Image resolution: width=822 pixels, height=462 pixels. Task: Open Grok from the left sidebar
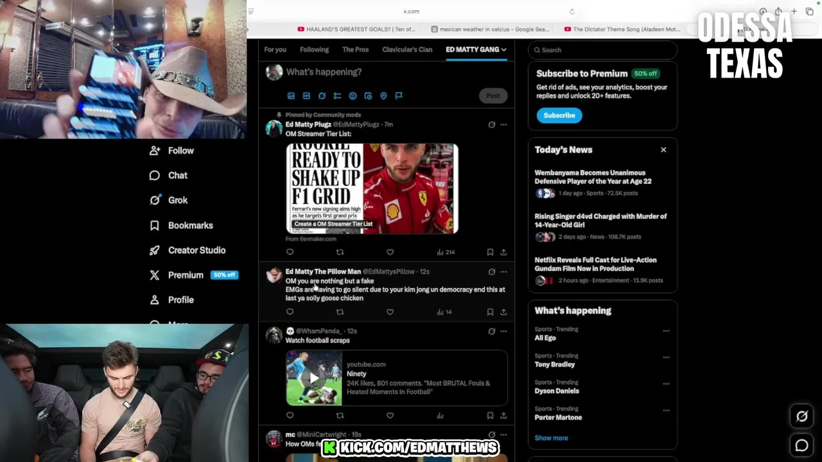click(168, 200)
